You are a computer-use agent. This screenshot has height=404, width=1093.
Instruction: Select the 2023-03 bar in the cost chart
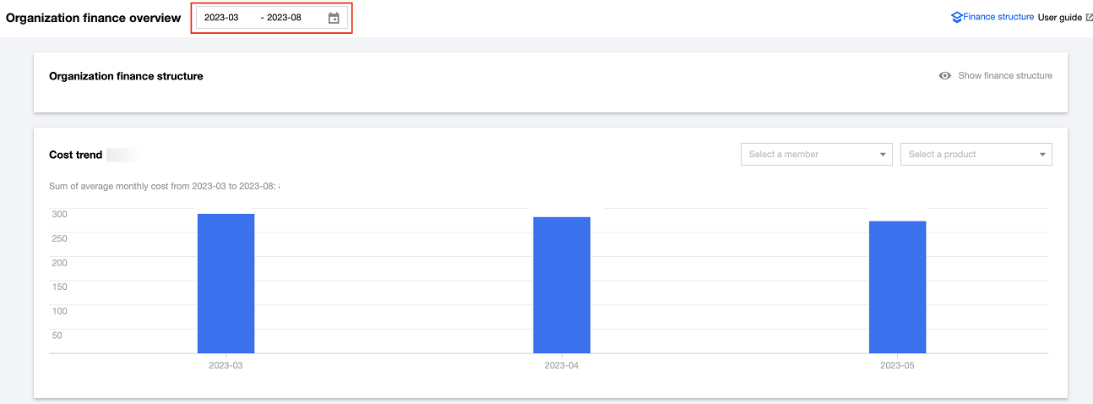226,283
